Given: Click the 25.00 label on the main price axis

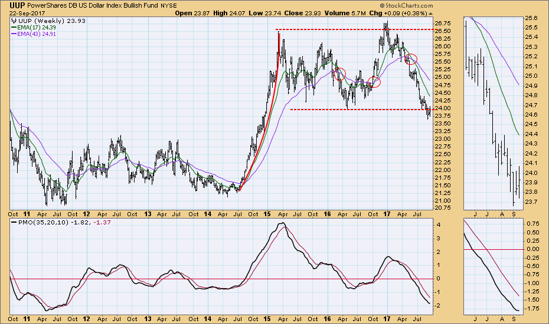Looking at the screenshot, I should pos(442,77).
